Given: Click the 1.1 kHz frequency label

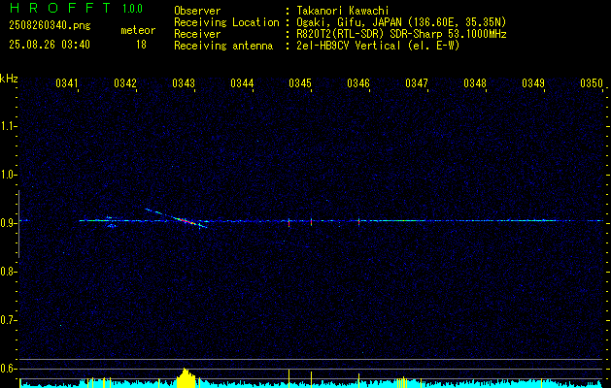Looking at the screenshot, I should 8,126.
